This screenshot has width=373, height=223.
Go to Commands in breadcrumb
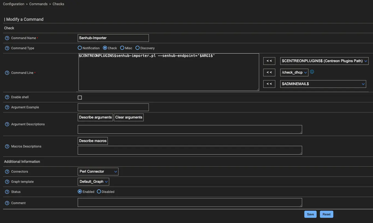pyautogui.click(x=38, y=4)
